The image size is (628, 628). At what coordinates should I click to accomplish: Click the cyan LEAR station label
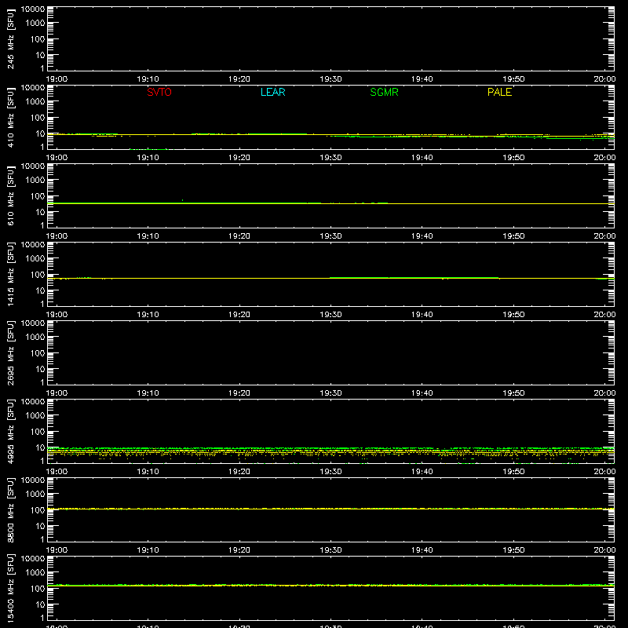[x=272, y=92]
